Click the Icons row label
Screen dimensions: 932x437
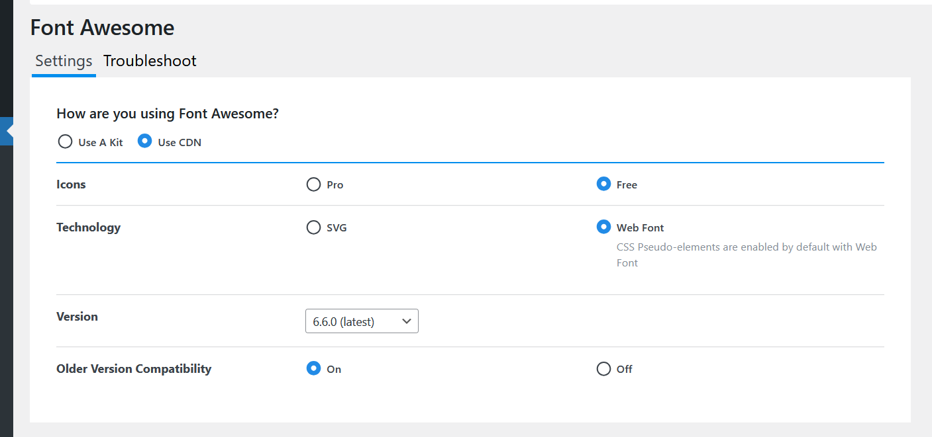tap(71, 184)
